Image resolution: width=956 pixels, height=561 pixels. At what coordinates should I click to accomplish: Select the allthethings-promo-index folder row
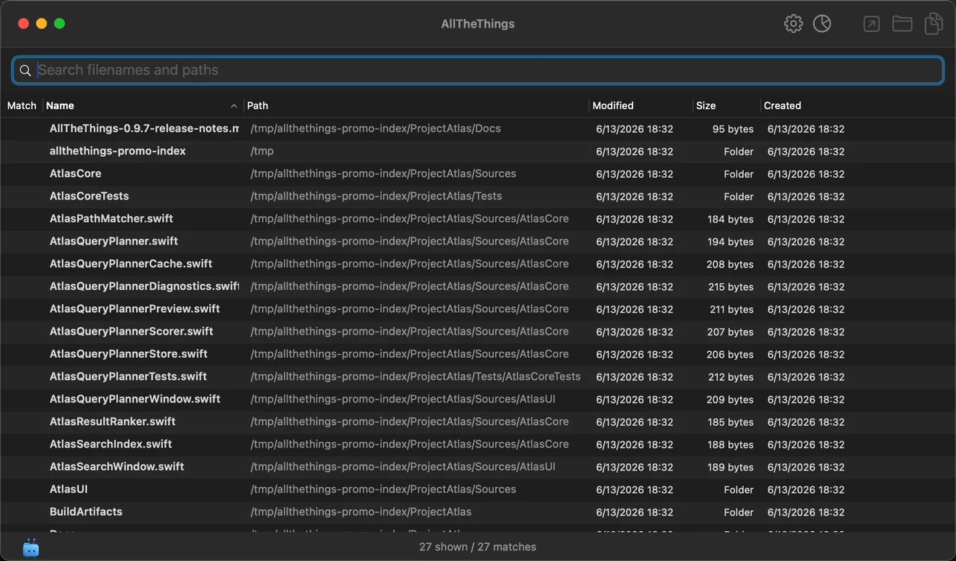tap(478, 151)
